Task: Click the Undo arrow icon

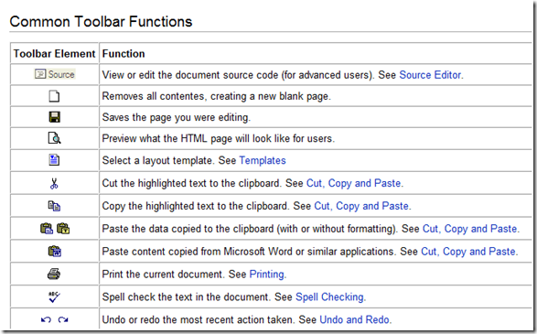Action: click(x=46, y=319)
